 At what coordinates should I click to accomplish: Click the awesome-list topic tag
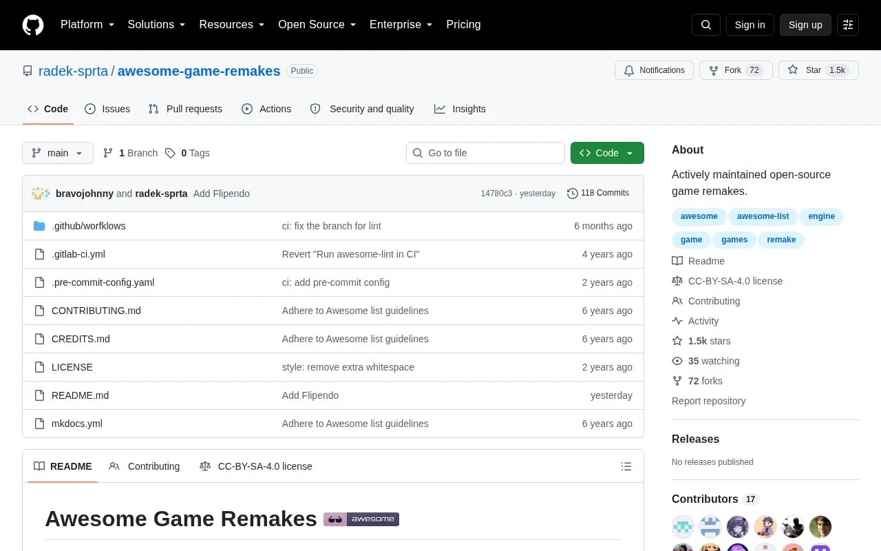tap(763, 216)
